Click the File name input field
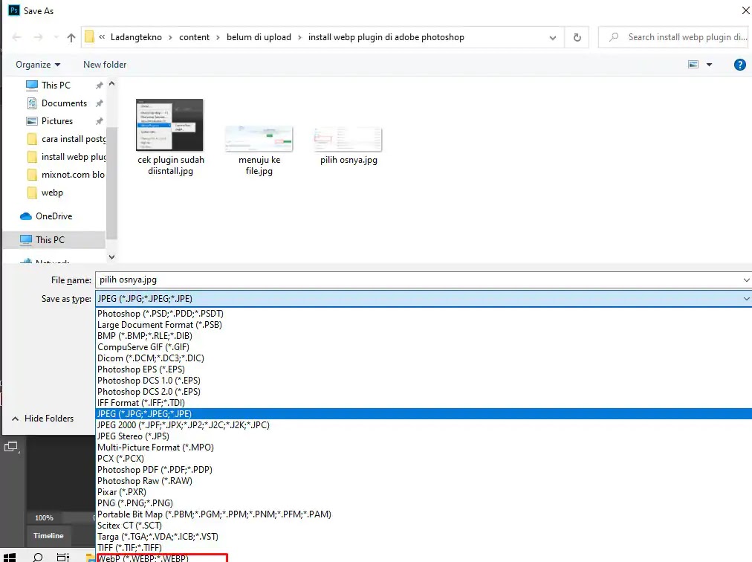This screenshot has height=562, width=752. point(418,280)
